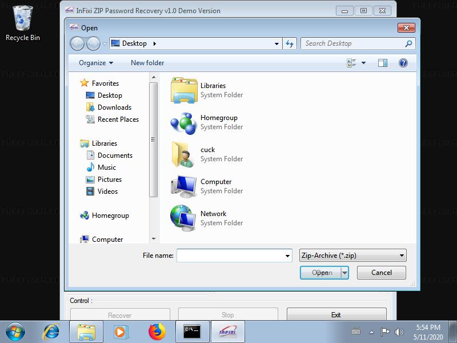Click the search magnifier icon
The image size is (457, 343).
408,44
